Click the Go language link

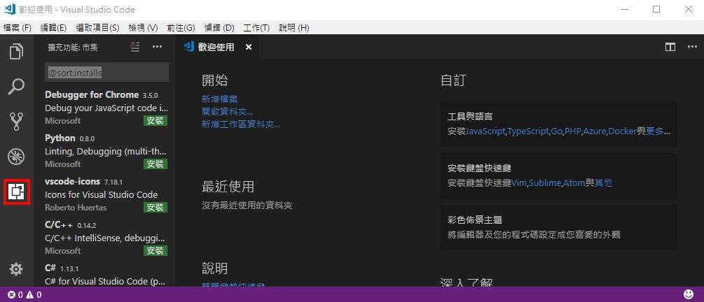(x=557, y=131)
